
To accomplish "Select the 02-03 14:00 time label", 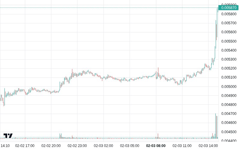I will click(208, 146).
